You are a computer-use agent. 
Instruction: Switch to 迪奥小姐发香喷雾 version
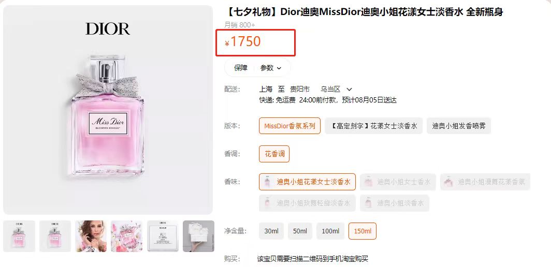coord(458,126)
